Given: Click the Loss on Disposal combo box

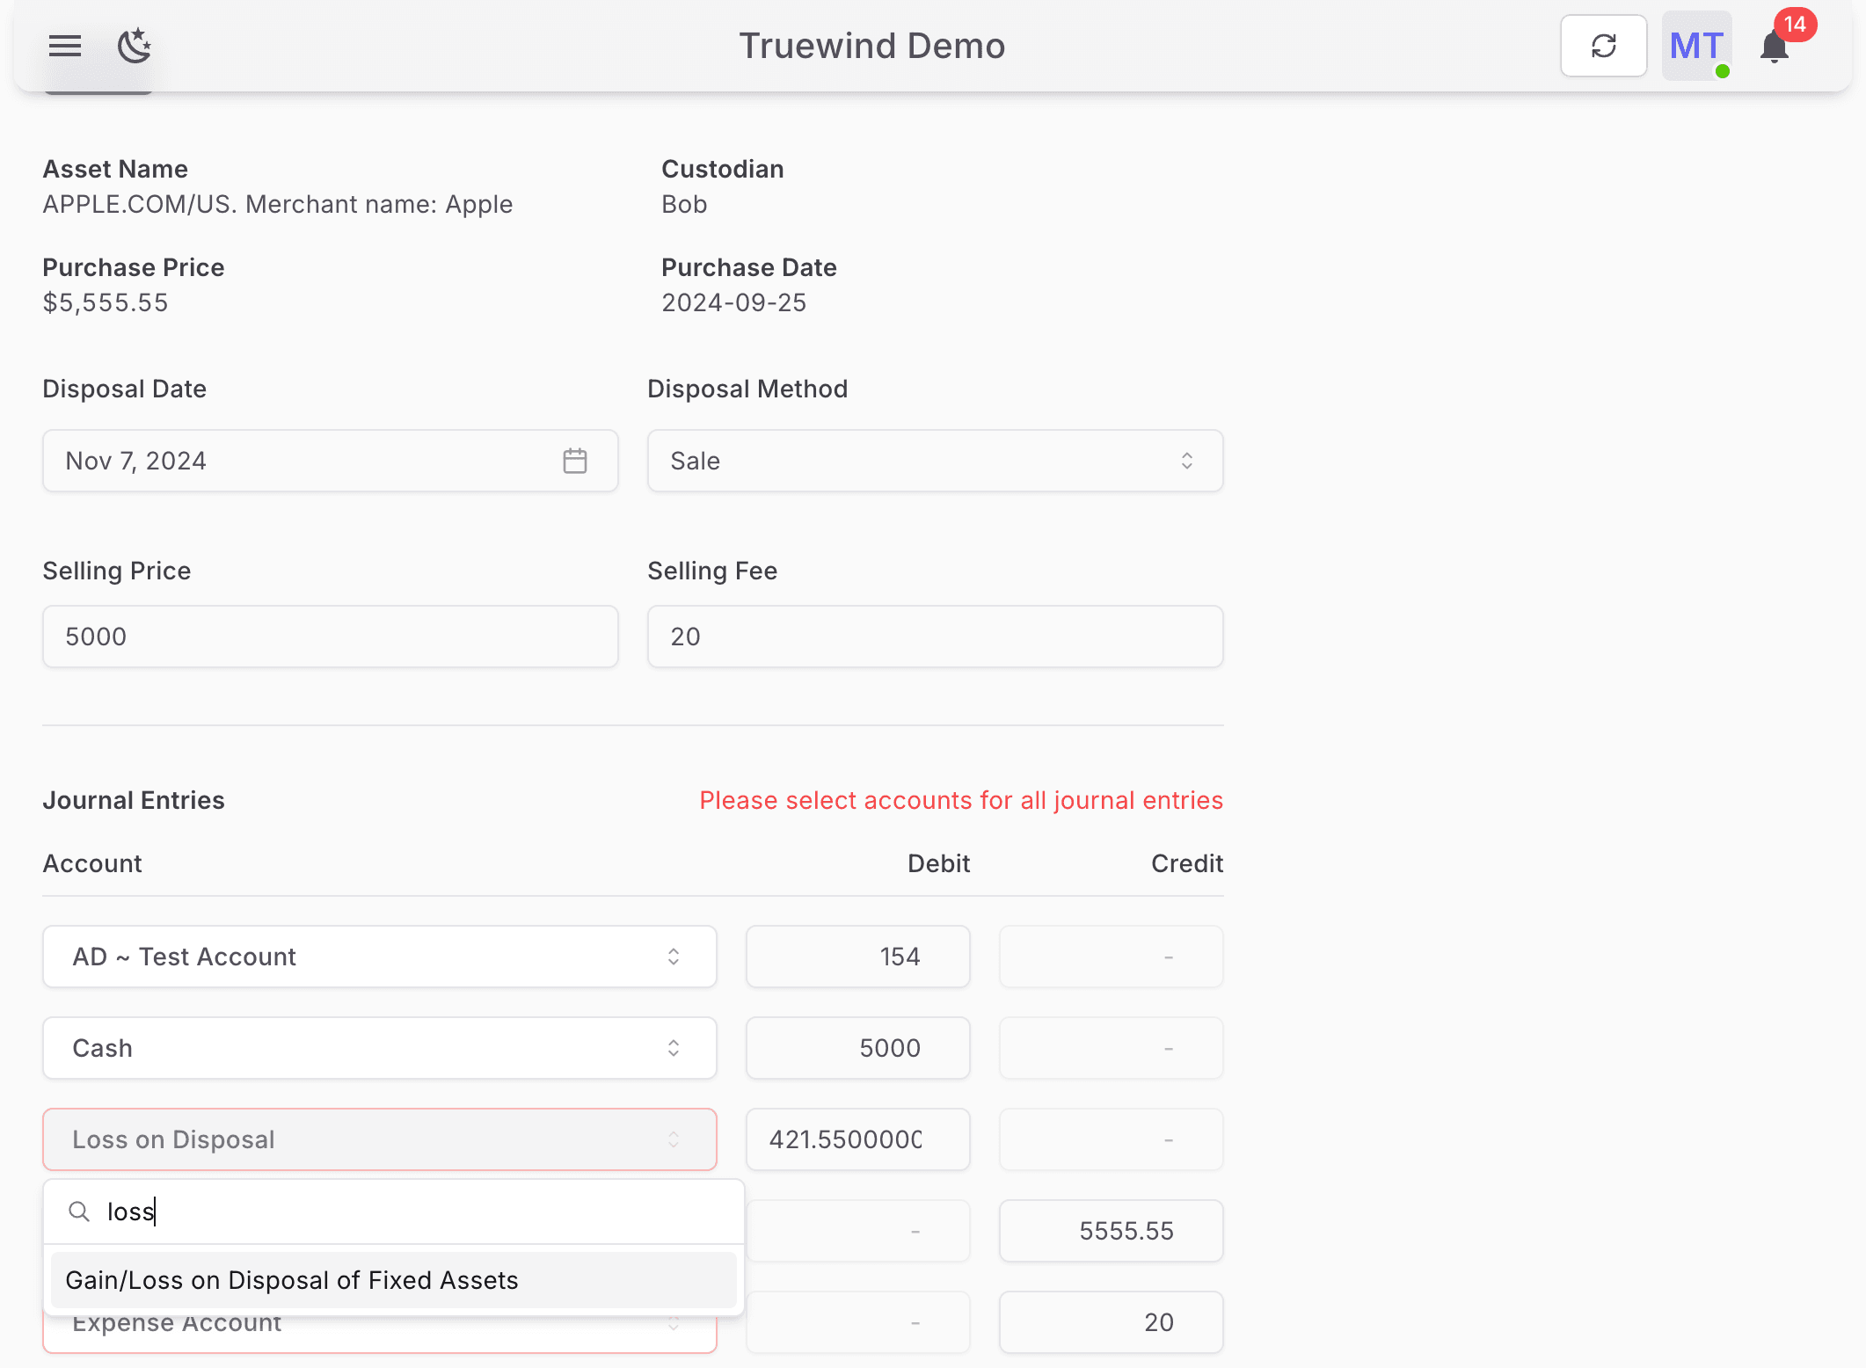Looking at the screenshot, I should click(379, 1139).
